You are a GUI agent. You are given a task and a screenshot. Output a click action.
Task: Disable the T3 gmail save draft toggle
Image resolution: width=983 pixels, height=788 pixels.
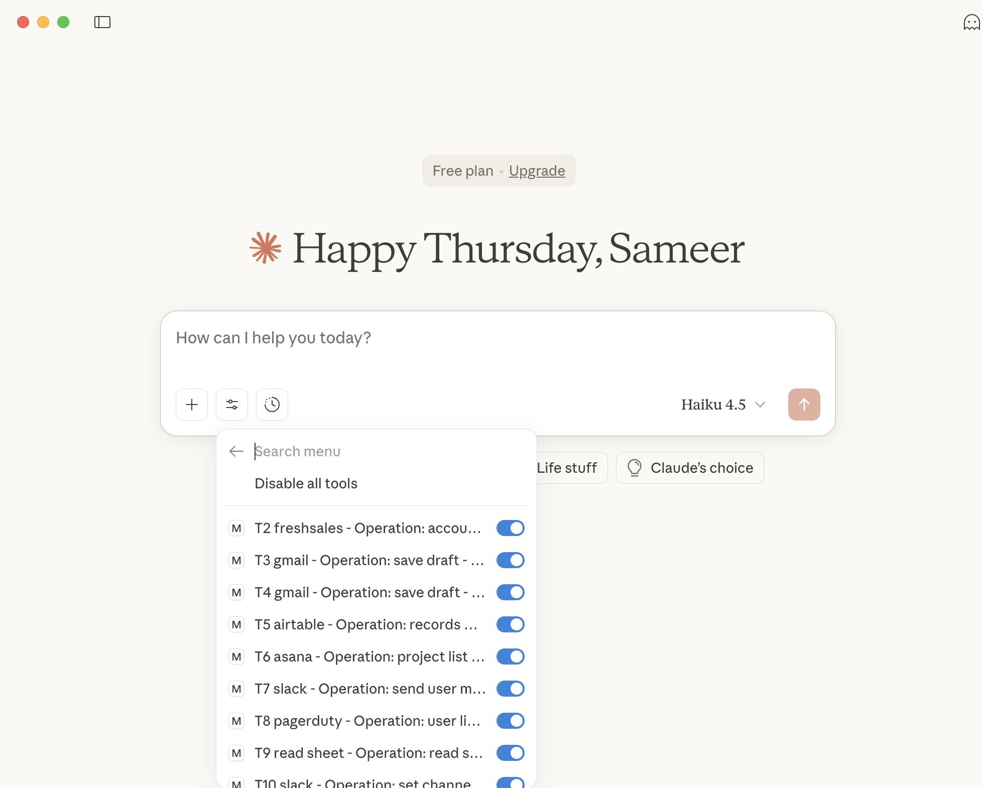(510, 560)
